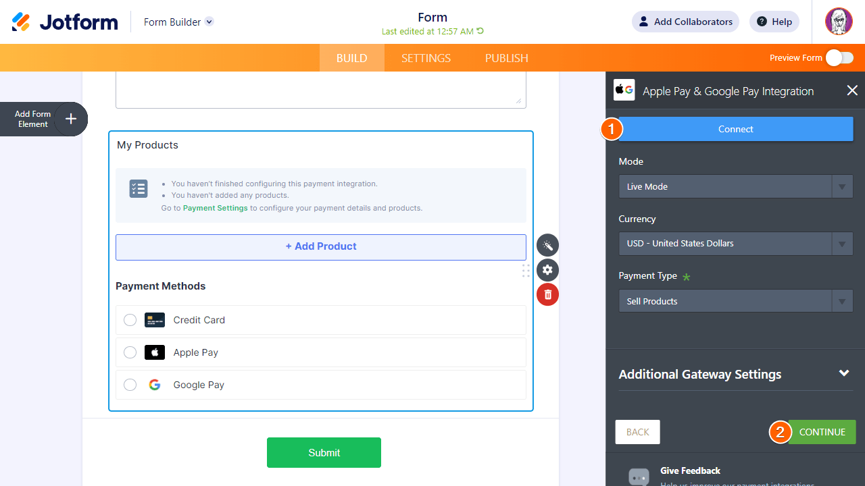This screenshot has width=865, height=486.
Task: Open the payment wizard wand icon
Action: [x=547, y=246]
